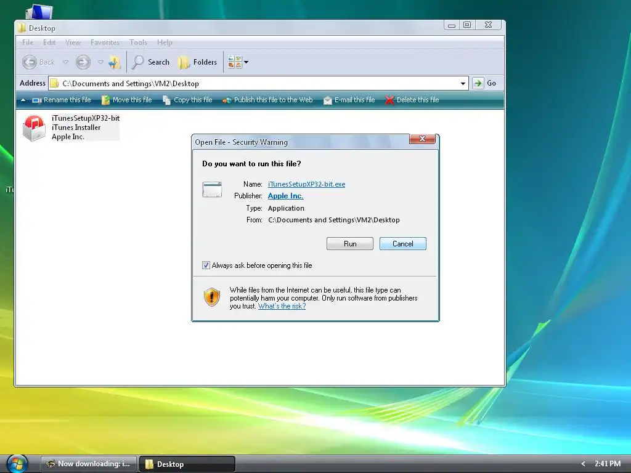This screenshot has width=631, height=473.
Task: Switch to Now downloading taskbar item
Action: pyautogui.click(x=89, y=464)
